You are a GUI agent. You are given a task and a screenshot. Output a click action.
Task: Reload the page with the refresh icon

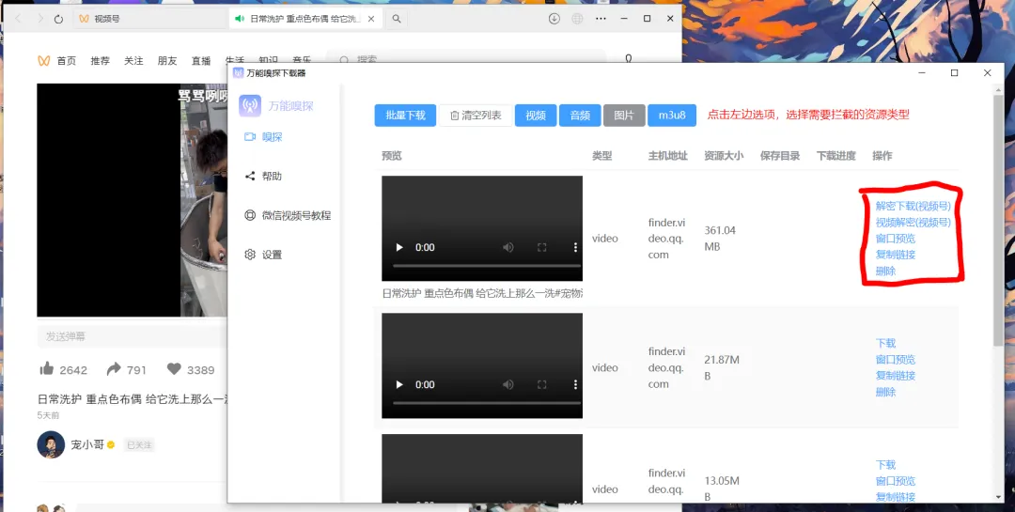(59, 19)
